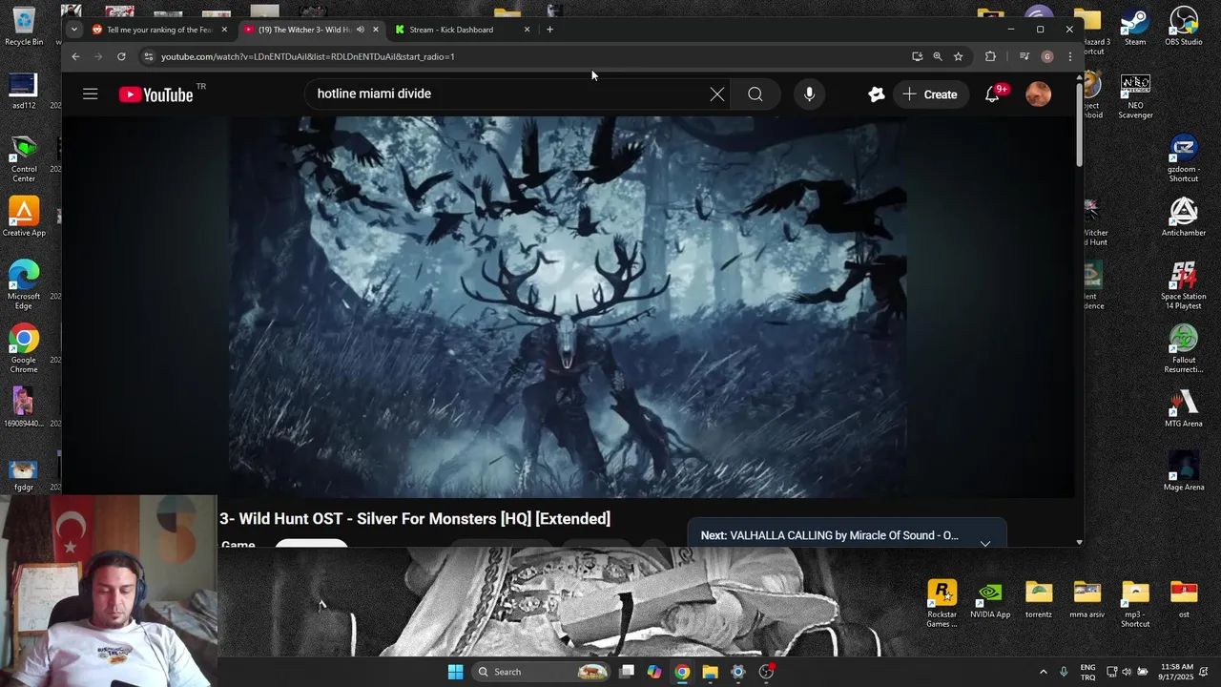Open YouTube notifications bell
This screenshot has width=1221, height=687.
992,94
